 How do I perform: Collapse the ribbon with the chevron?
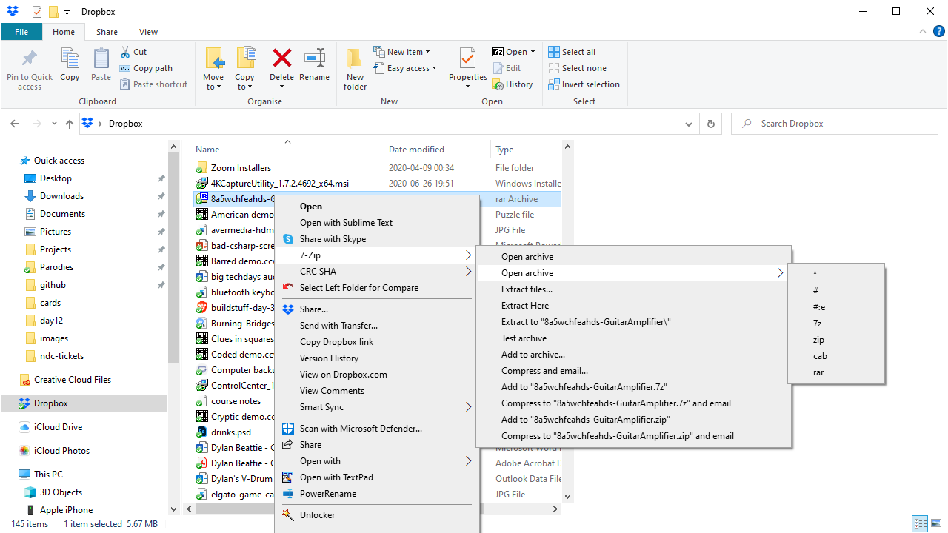(922, 32)
